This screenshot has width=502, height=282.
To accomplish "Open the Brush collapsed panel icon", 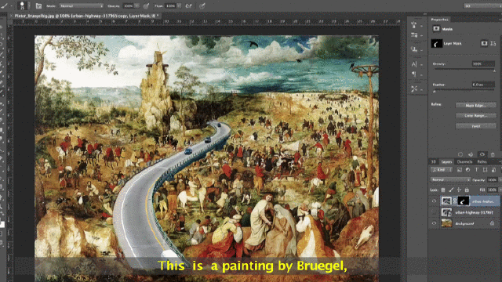I will (x=415, y=34).
